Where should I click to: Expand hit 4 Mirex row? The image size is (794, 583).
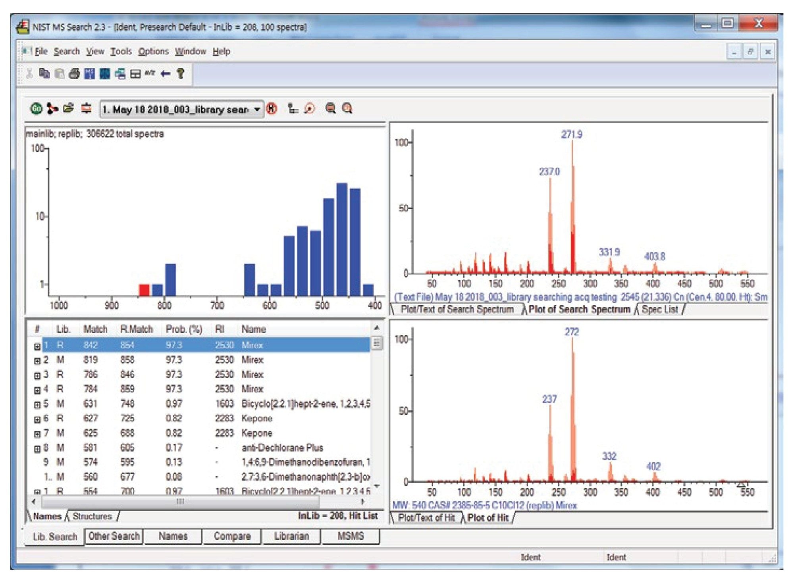click(37, 390)
